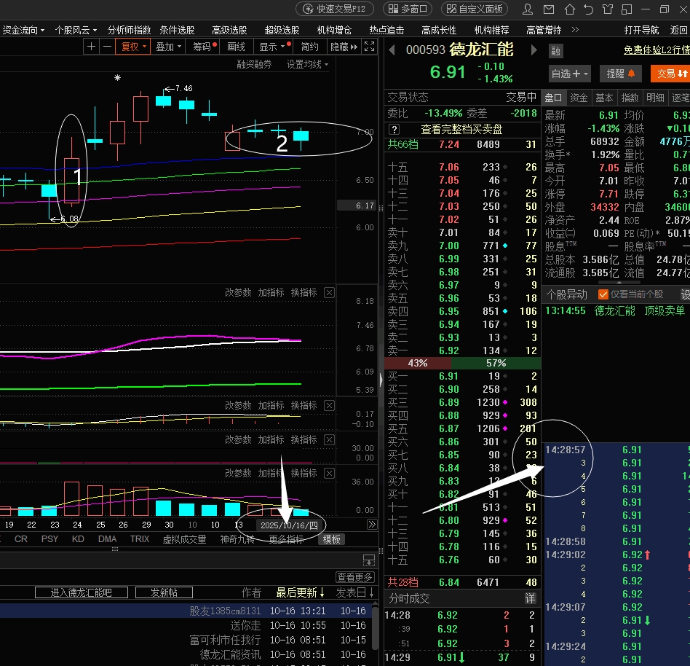Select the 虚拟成交量 indicator tab

click(x=184, y=540)
